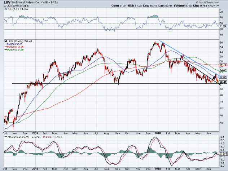Click the -0.172 MACD tag on right axis
228x171 pixels.
click(x=223, y=154)
